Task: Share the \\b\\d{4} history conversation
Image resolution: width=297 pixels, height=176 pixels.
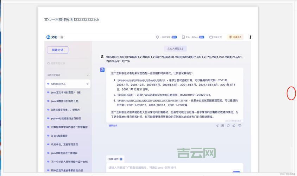Action: point(87,84)
